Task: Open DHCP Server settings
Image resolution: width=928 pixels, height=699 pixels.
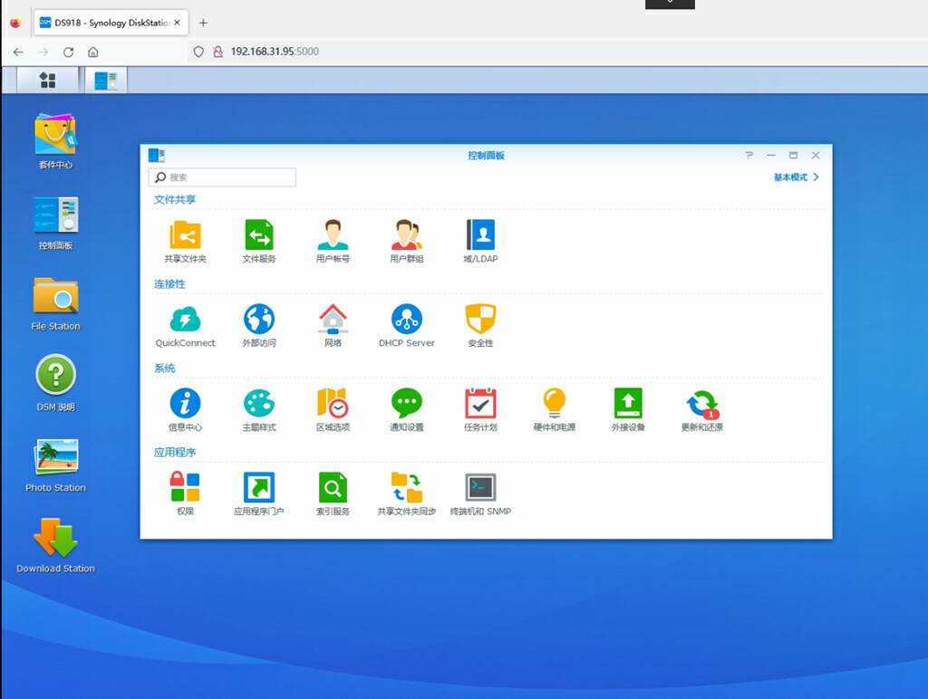Action: pyautogui.click(x=406, y=320)
